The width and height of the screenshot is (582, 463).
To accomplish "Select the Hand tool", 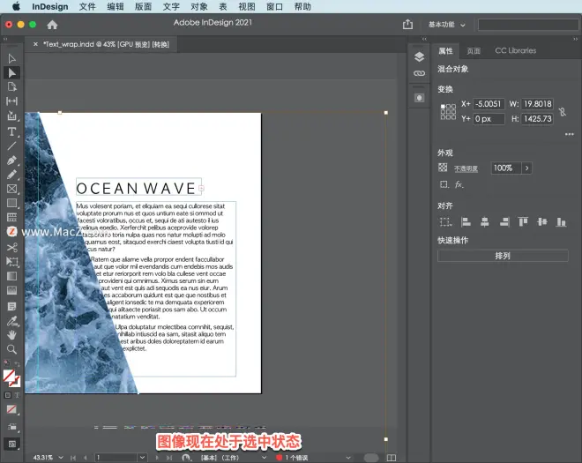I will [x=11, y=335].
